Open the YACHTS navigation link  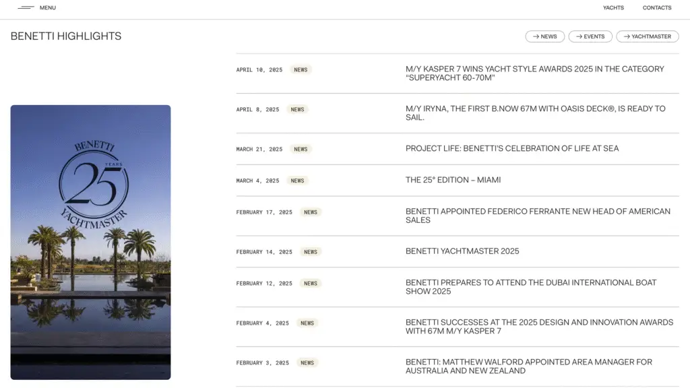click(613, 7)
